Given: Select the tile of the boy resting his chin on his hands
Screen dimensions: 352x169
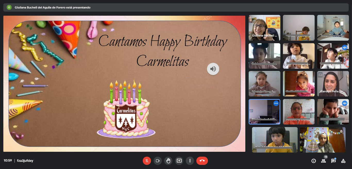Looking at the screenshot, I should (x=333, y=112).
